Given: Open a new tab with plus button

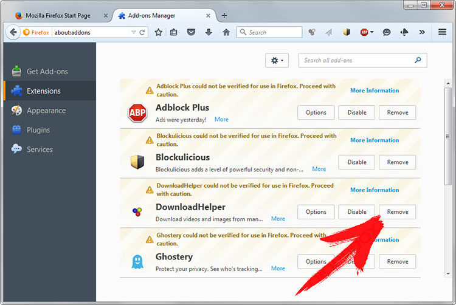Looking at the screenshot, I should (x=224, y=16).
